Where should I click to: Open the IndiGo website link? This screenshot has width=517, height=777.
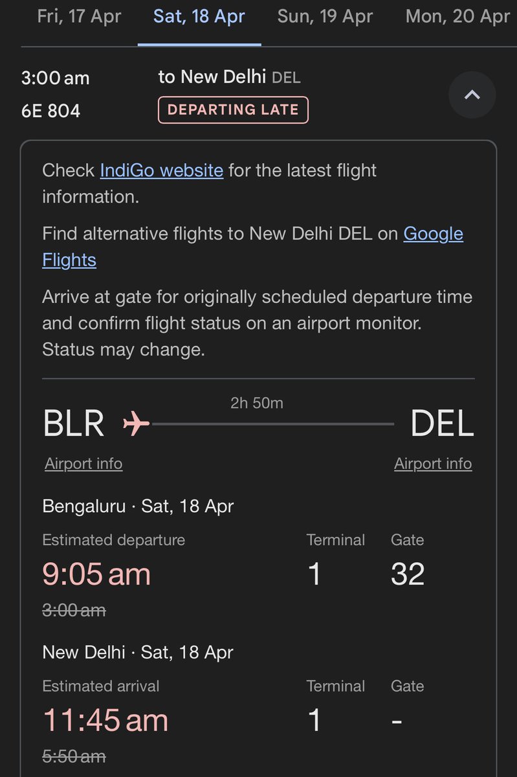(x=162, y=170)
